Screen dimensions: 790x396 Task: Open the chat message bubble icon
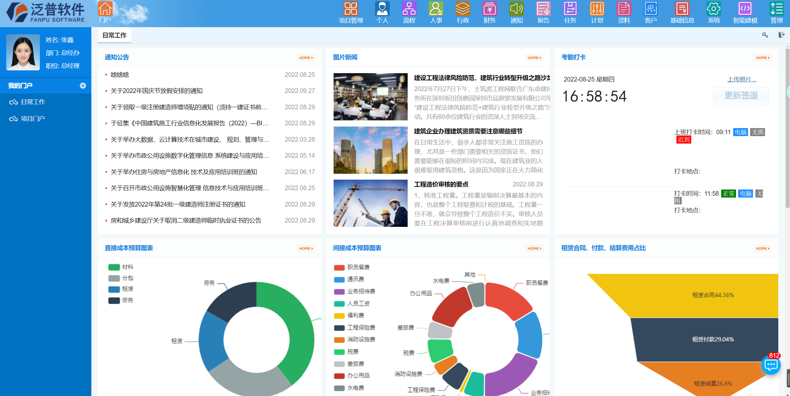(x=771, y=365)
